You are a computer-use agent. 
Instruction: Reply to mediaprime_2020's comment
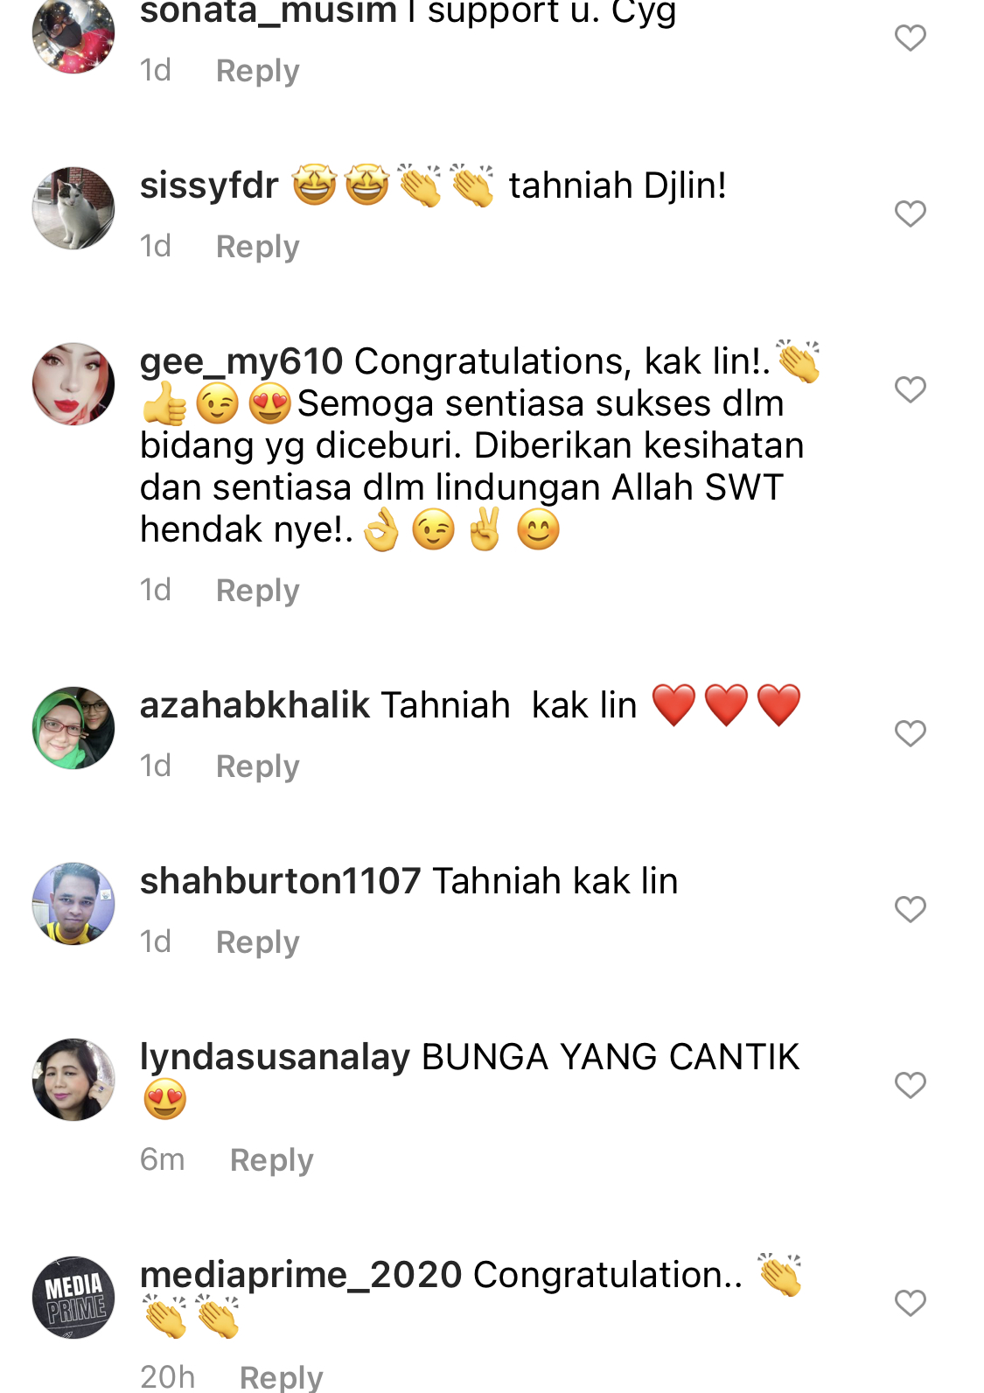point(281,1377)
